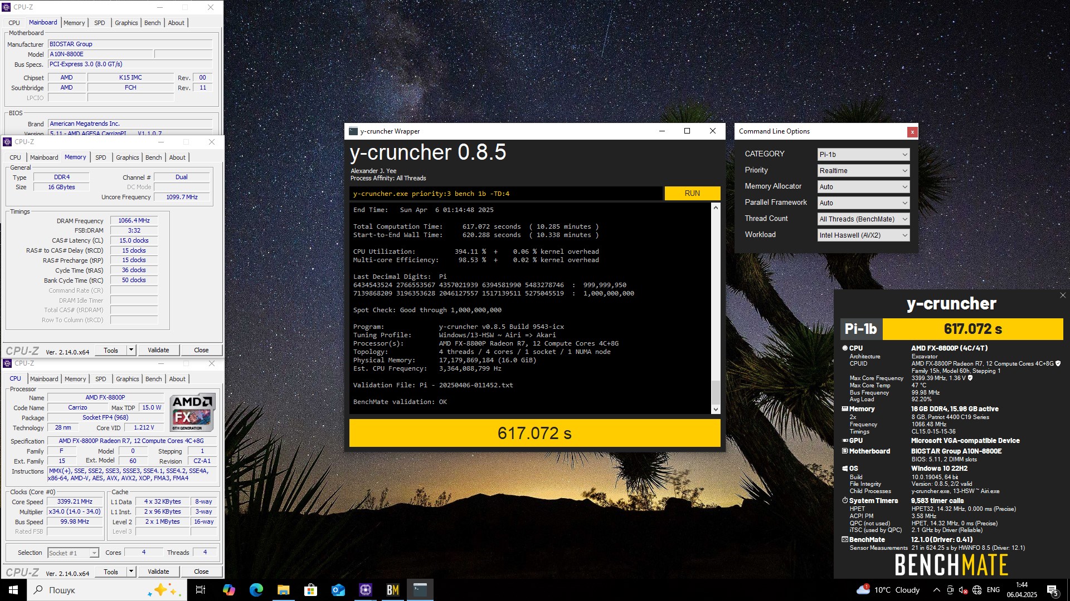Switch to BenchMate via BM taskbar icon
The image size is (1070, 601).
click(392, 590)
